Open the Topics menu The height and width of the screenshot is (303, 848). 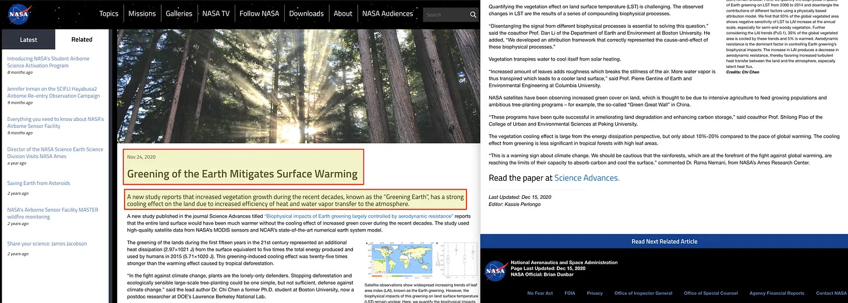109,13
